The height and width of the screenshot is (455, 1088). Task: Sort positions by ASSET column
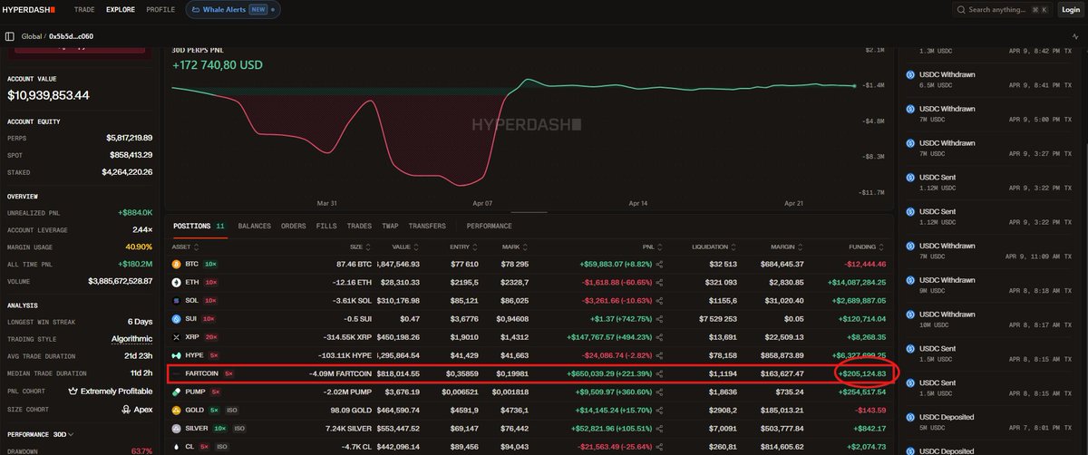click(x=184, y=246)
